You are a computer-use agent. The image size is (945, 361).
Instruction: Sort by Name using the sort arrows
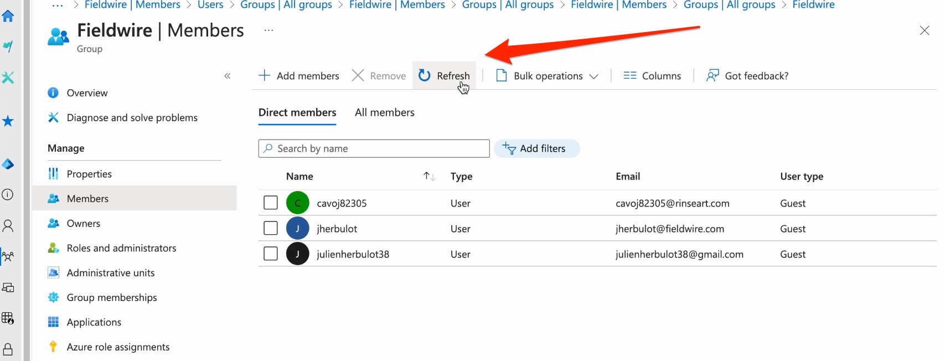click(430, 176)
